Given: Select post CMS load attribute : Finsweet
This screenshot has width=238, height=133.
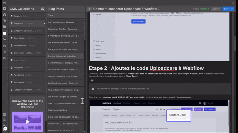Looking at the screenshot, I should [x=65, y=22].
